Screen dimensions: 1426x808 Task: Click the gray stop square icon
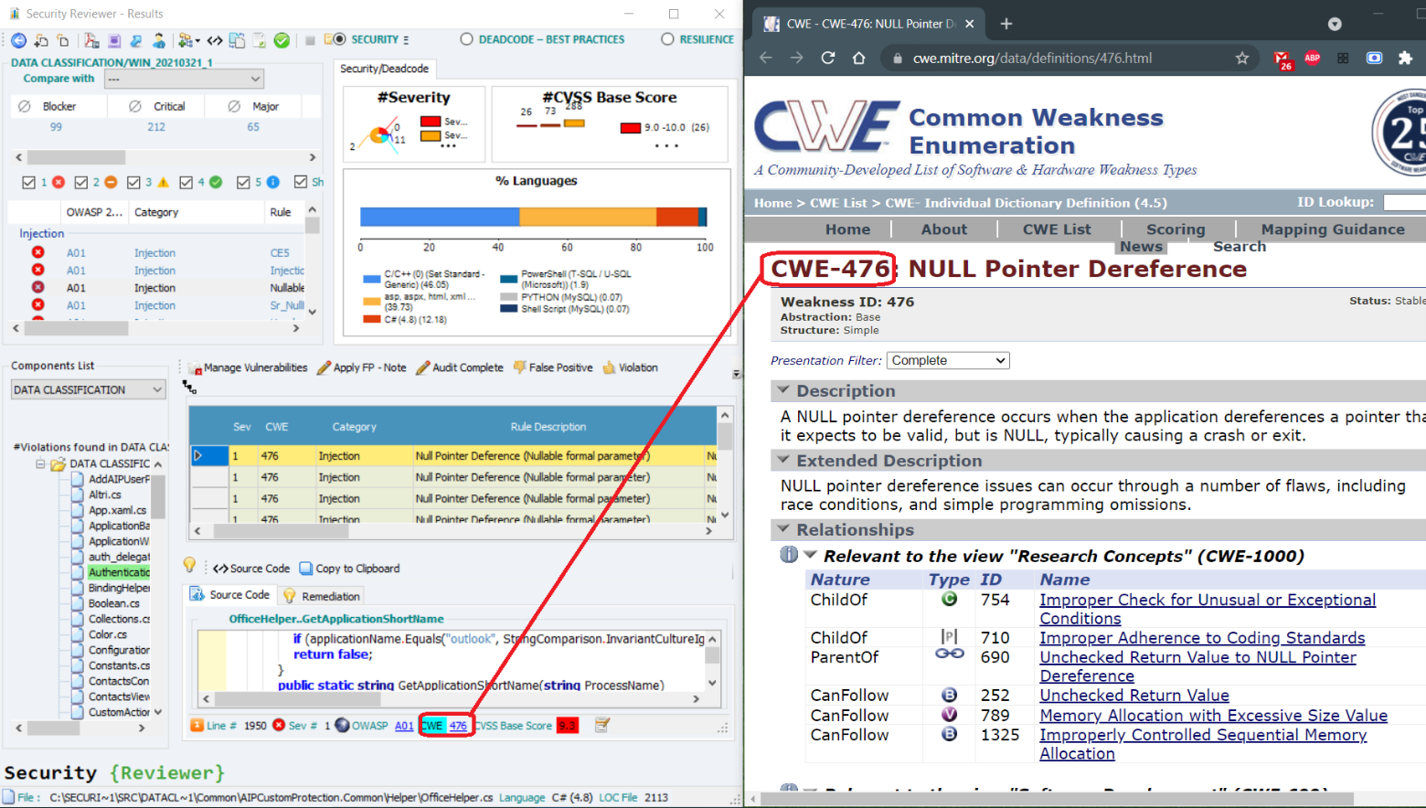310,40
